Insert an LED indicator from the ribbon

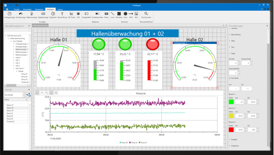pyautogui.click(x=78, y=15)
